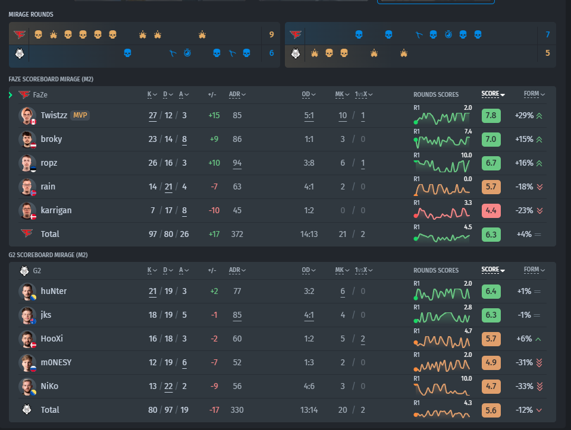Open broky player profile link
The width and height of the screenshot is (571, 430).
pos(51,139)
